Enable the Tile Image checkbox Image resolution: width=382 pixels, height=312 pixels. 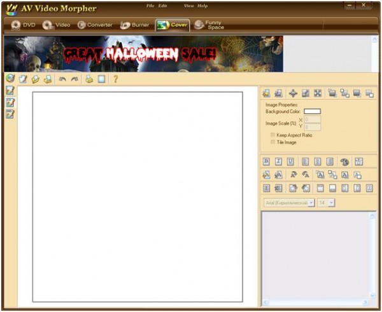[x=273, y=142]
